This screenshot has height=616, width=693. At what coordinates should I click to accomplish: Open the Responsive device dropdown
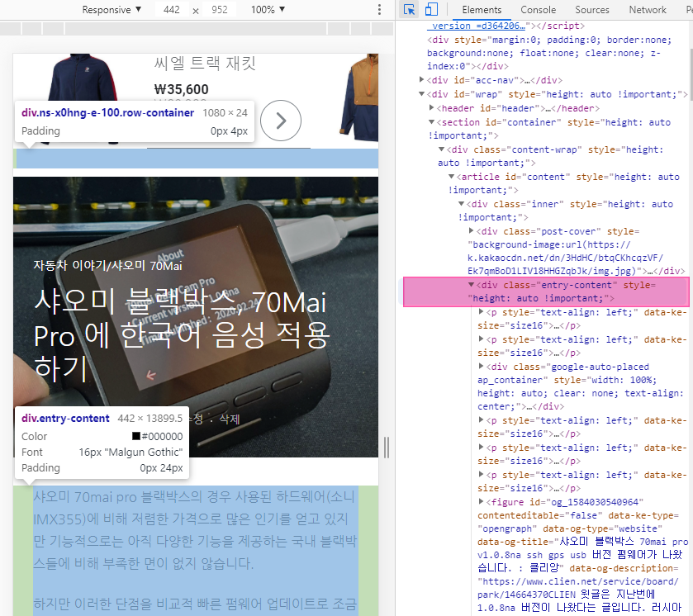112,10
